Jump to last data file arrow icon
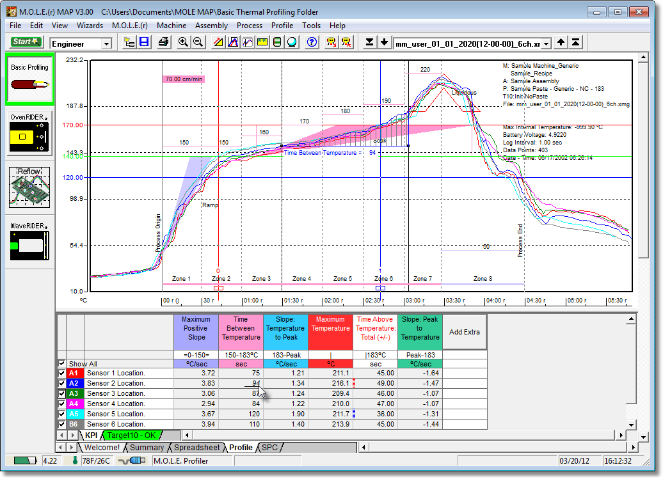Screen dimensions: 663x479 369,42
